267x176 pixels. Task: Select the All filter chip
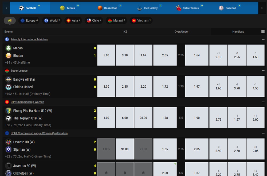[10, 20]
